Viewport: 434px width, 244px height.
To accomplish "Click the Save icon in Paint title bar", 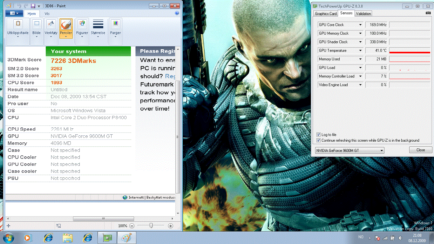I will point(33,6).
